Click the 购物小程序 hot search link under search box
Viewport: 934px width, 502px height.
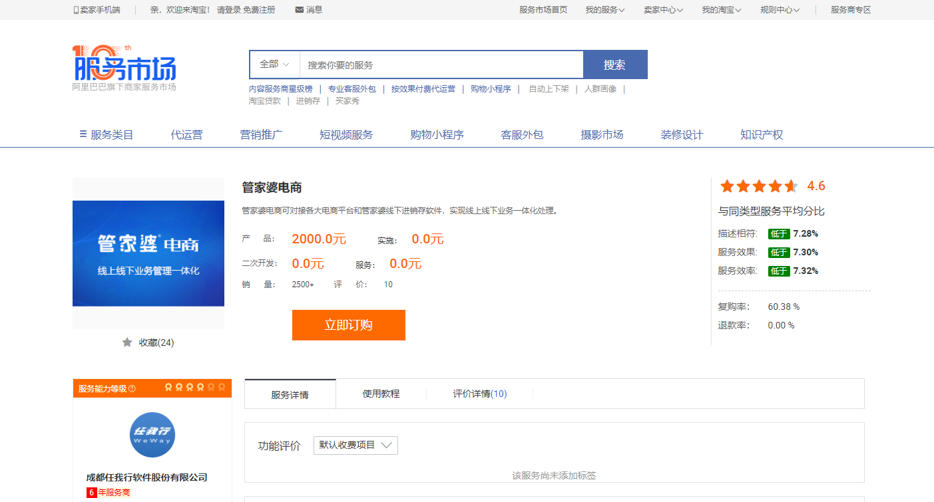(491, 89)
